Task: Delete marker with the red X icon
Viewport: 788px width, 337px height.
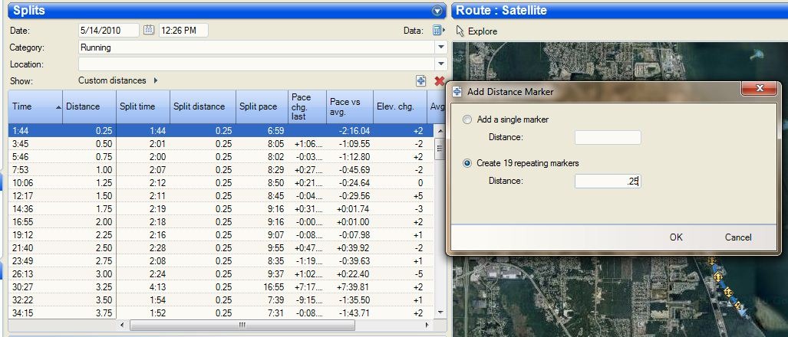Action: click(x=439, y=80)
